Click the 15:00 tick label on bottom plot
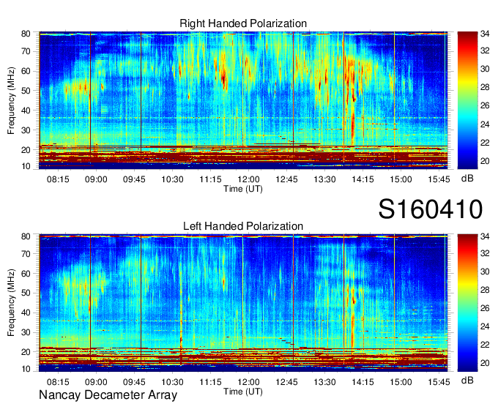The height and width of the screenshot is (404, 498). pyautogui.click(x=401, y=381)
